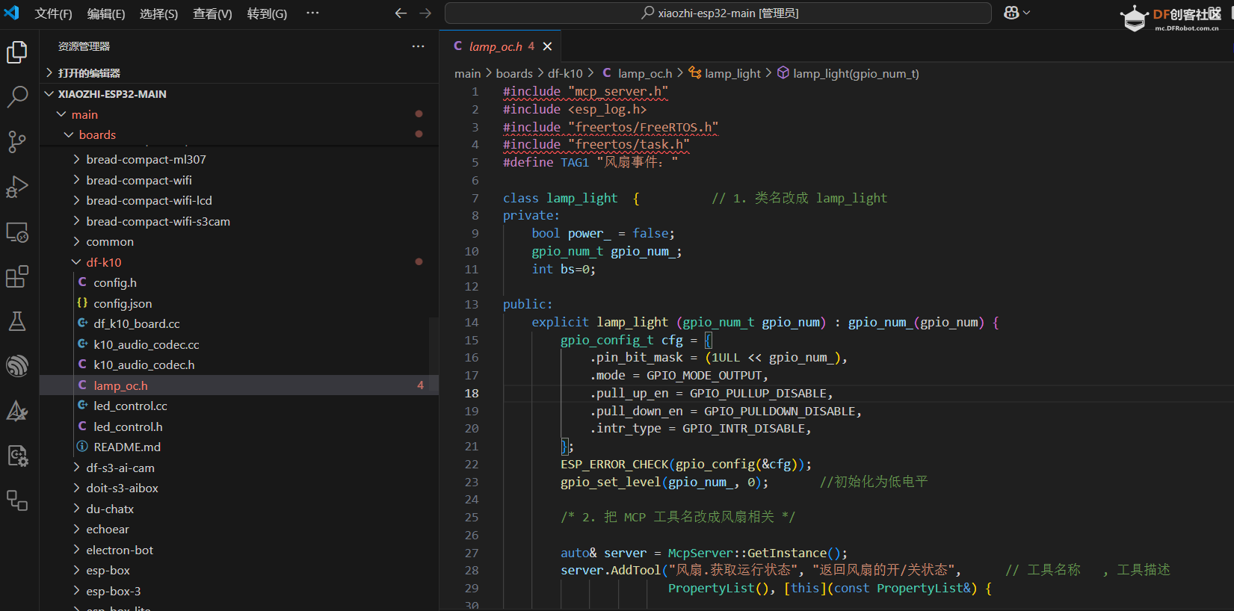Open the Extensions view
The height and width of the screenshot is (611, 1234).
(x=17, y=277)
